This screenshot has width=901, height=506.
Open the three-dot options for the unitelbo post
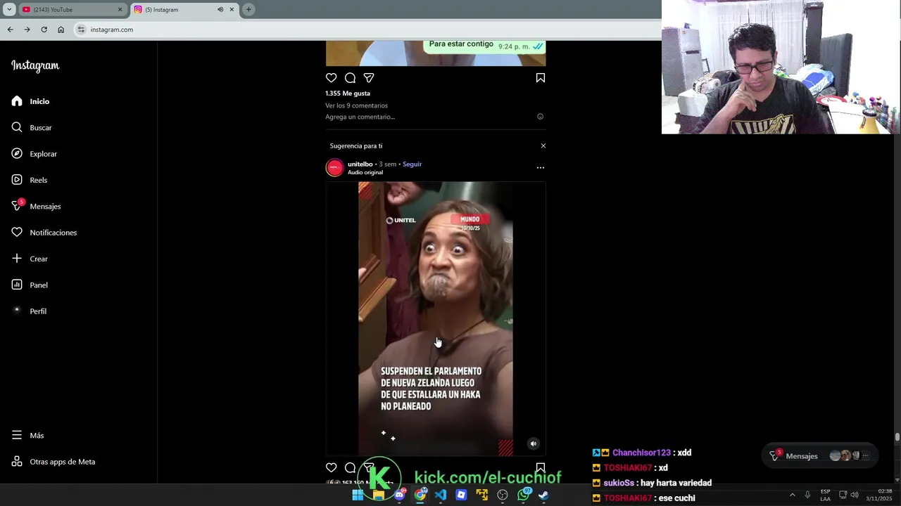(541, 168)
